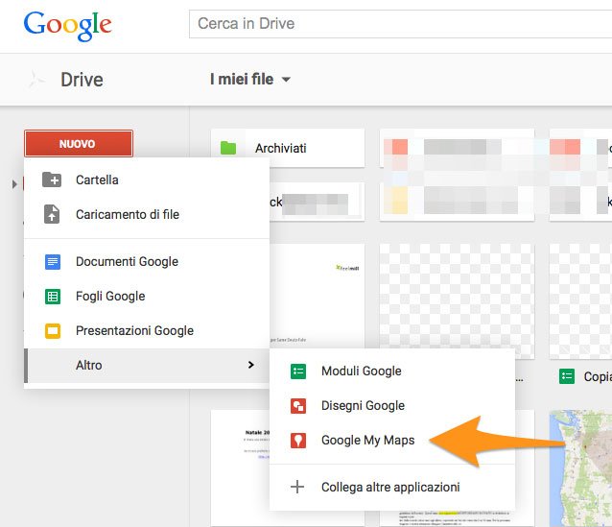The width and height of the screenshot is (612, 527).
Task: Click the Copia file name
Action: point(598,376)
